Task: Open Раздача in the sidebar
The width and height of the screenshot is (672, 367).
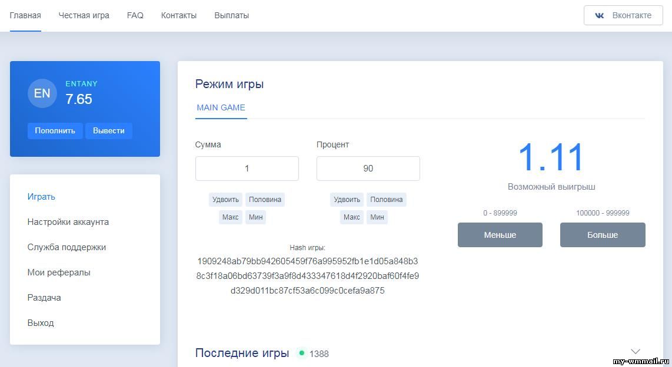Action: click(44, 298)
